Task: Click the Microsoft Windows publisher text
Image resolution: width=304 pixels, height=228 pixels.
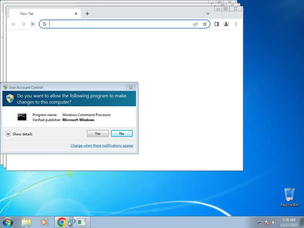Action: point(78,120)
